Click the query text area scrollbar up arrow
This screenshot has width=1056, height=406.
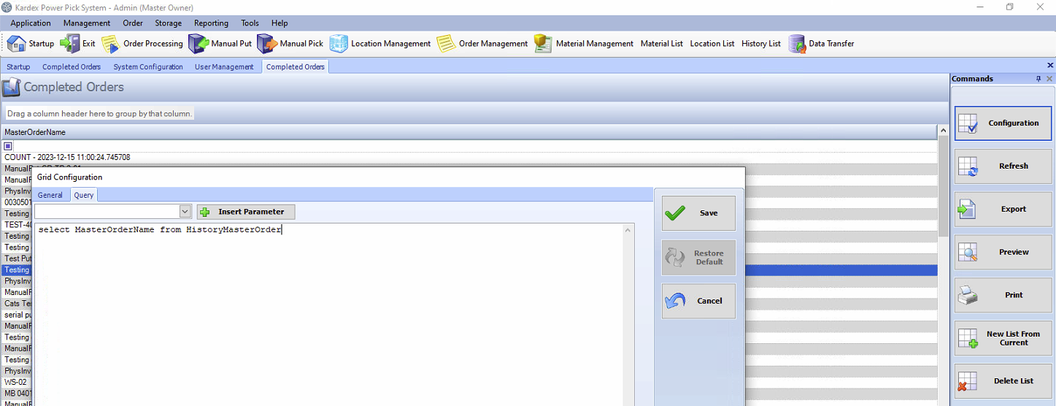pos(628,231)
